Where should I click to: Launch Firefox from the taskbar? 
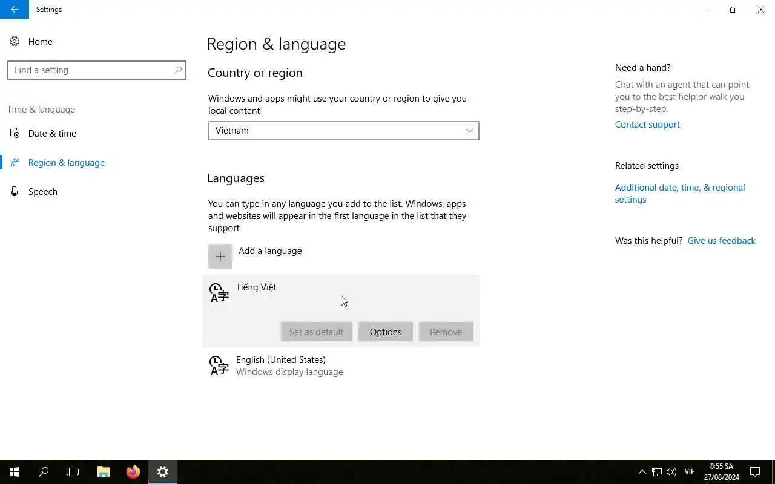click(x=133, y=472)
